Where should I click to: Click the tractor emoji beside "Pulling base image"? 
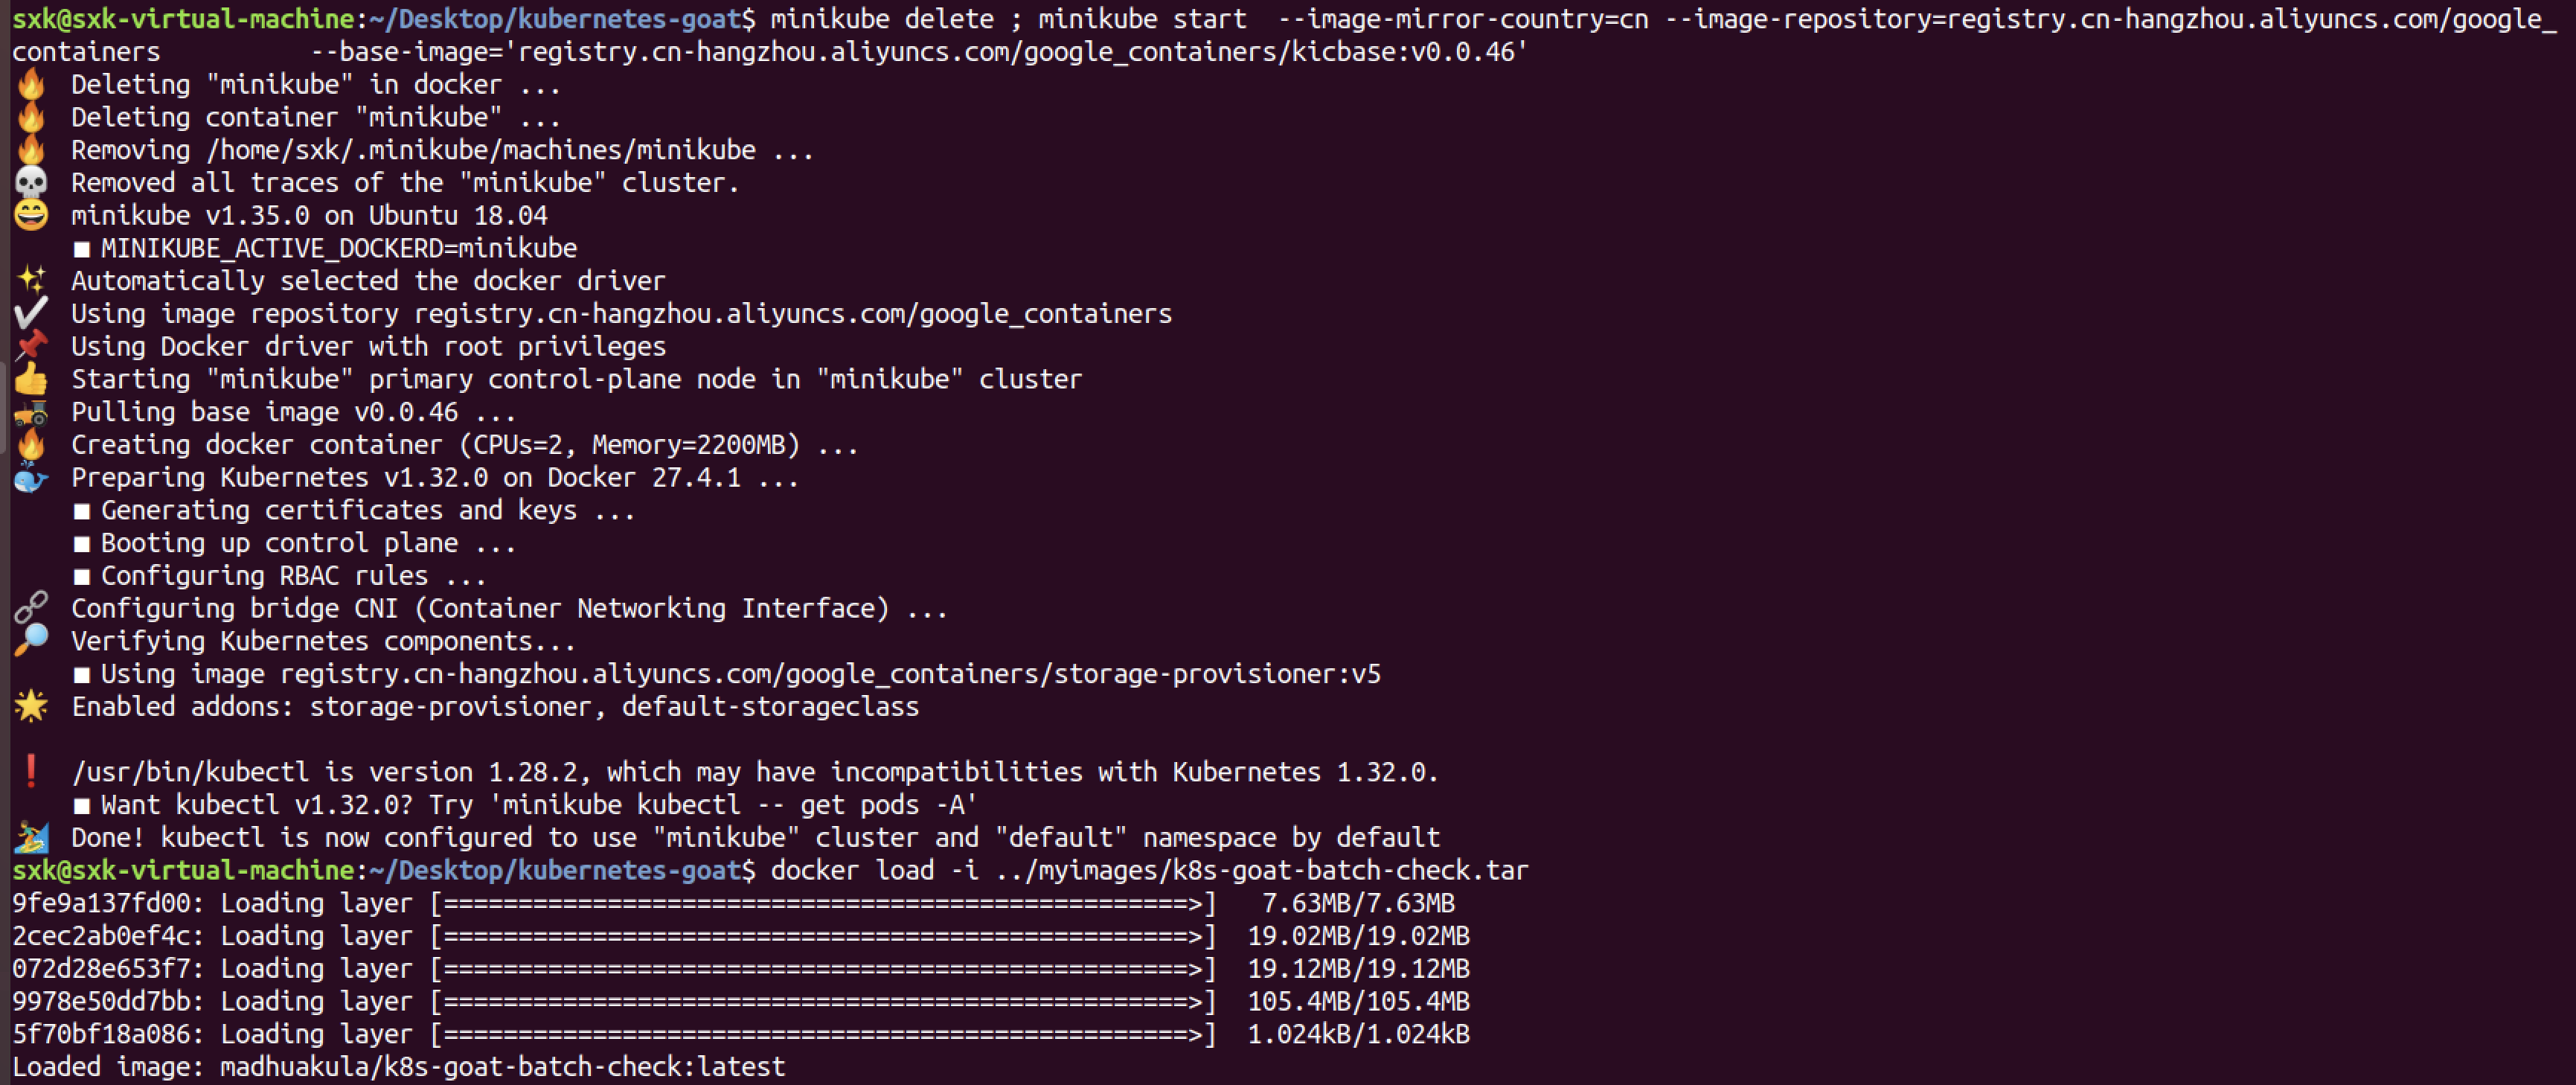click(x=31, y=412)
